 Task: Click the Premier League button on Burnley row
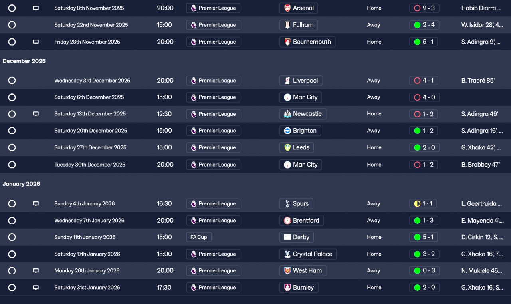pos(213,288)
